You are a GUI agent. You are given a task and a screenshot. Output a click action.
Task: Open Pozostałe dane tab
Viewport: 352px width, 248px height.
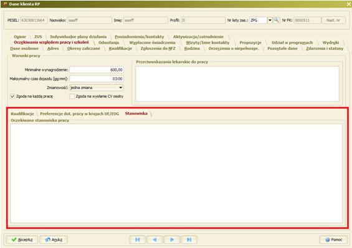tap(282, 48)
